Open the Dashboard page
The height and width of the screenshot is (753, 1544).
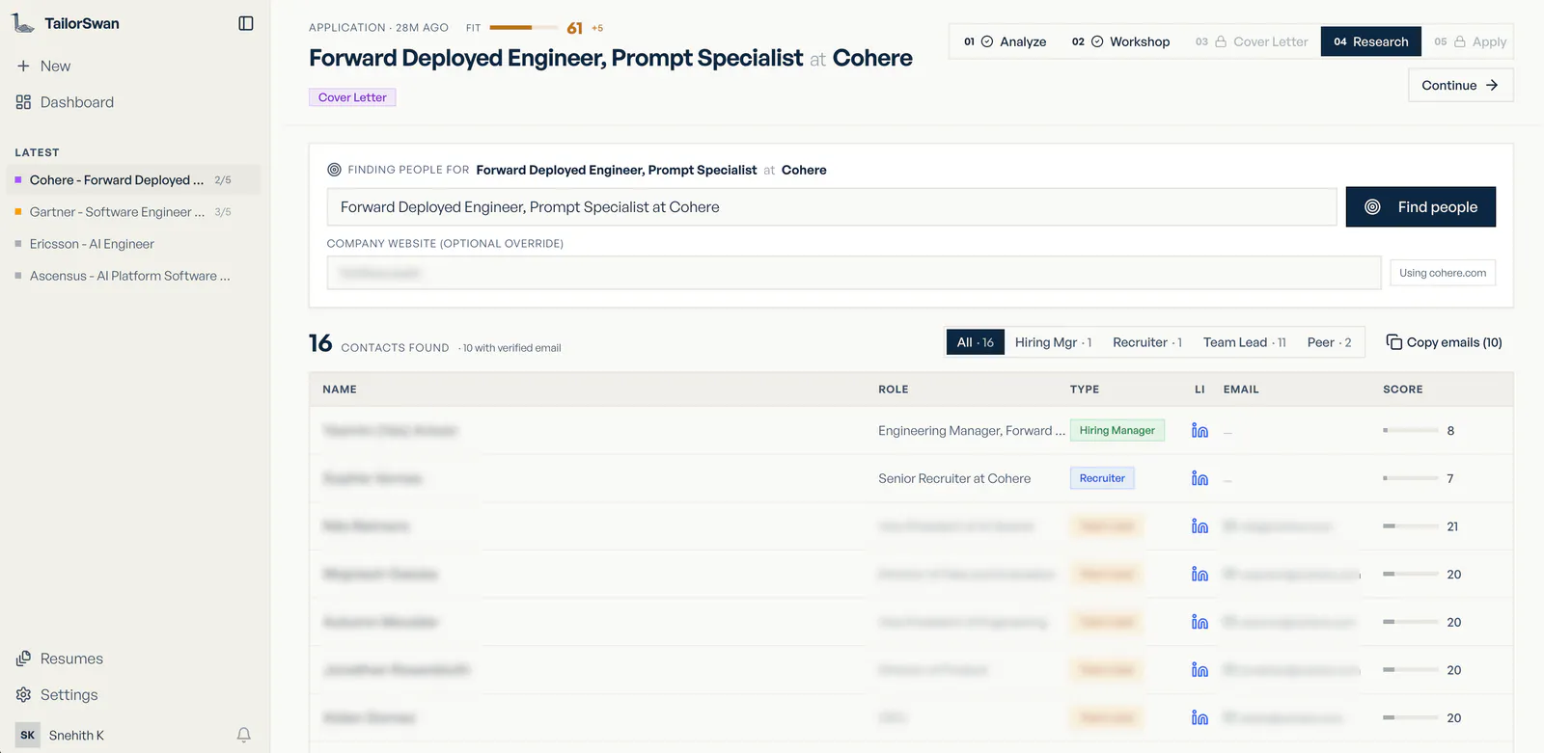click(x=65, y=102)
